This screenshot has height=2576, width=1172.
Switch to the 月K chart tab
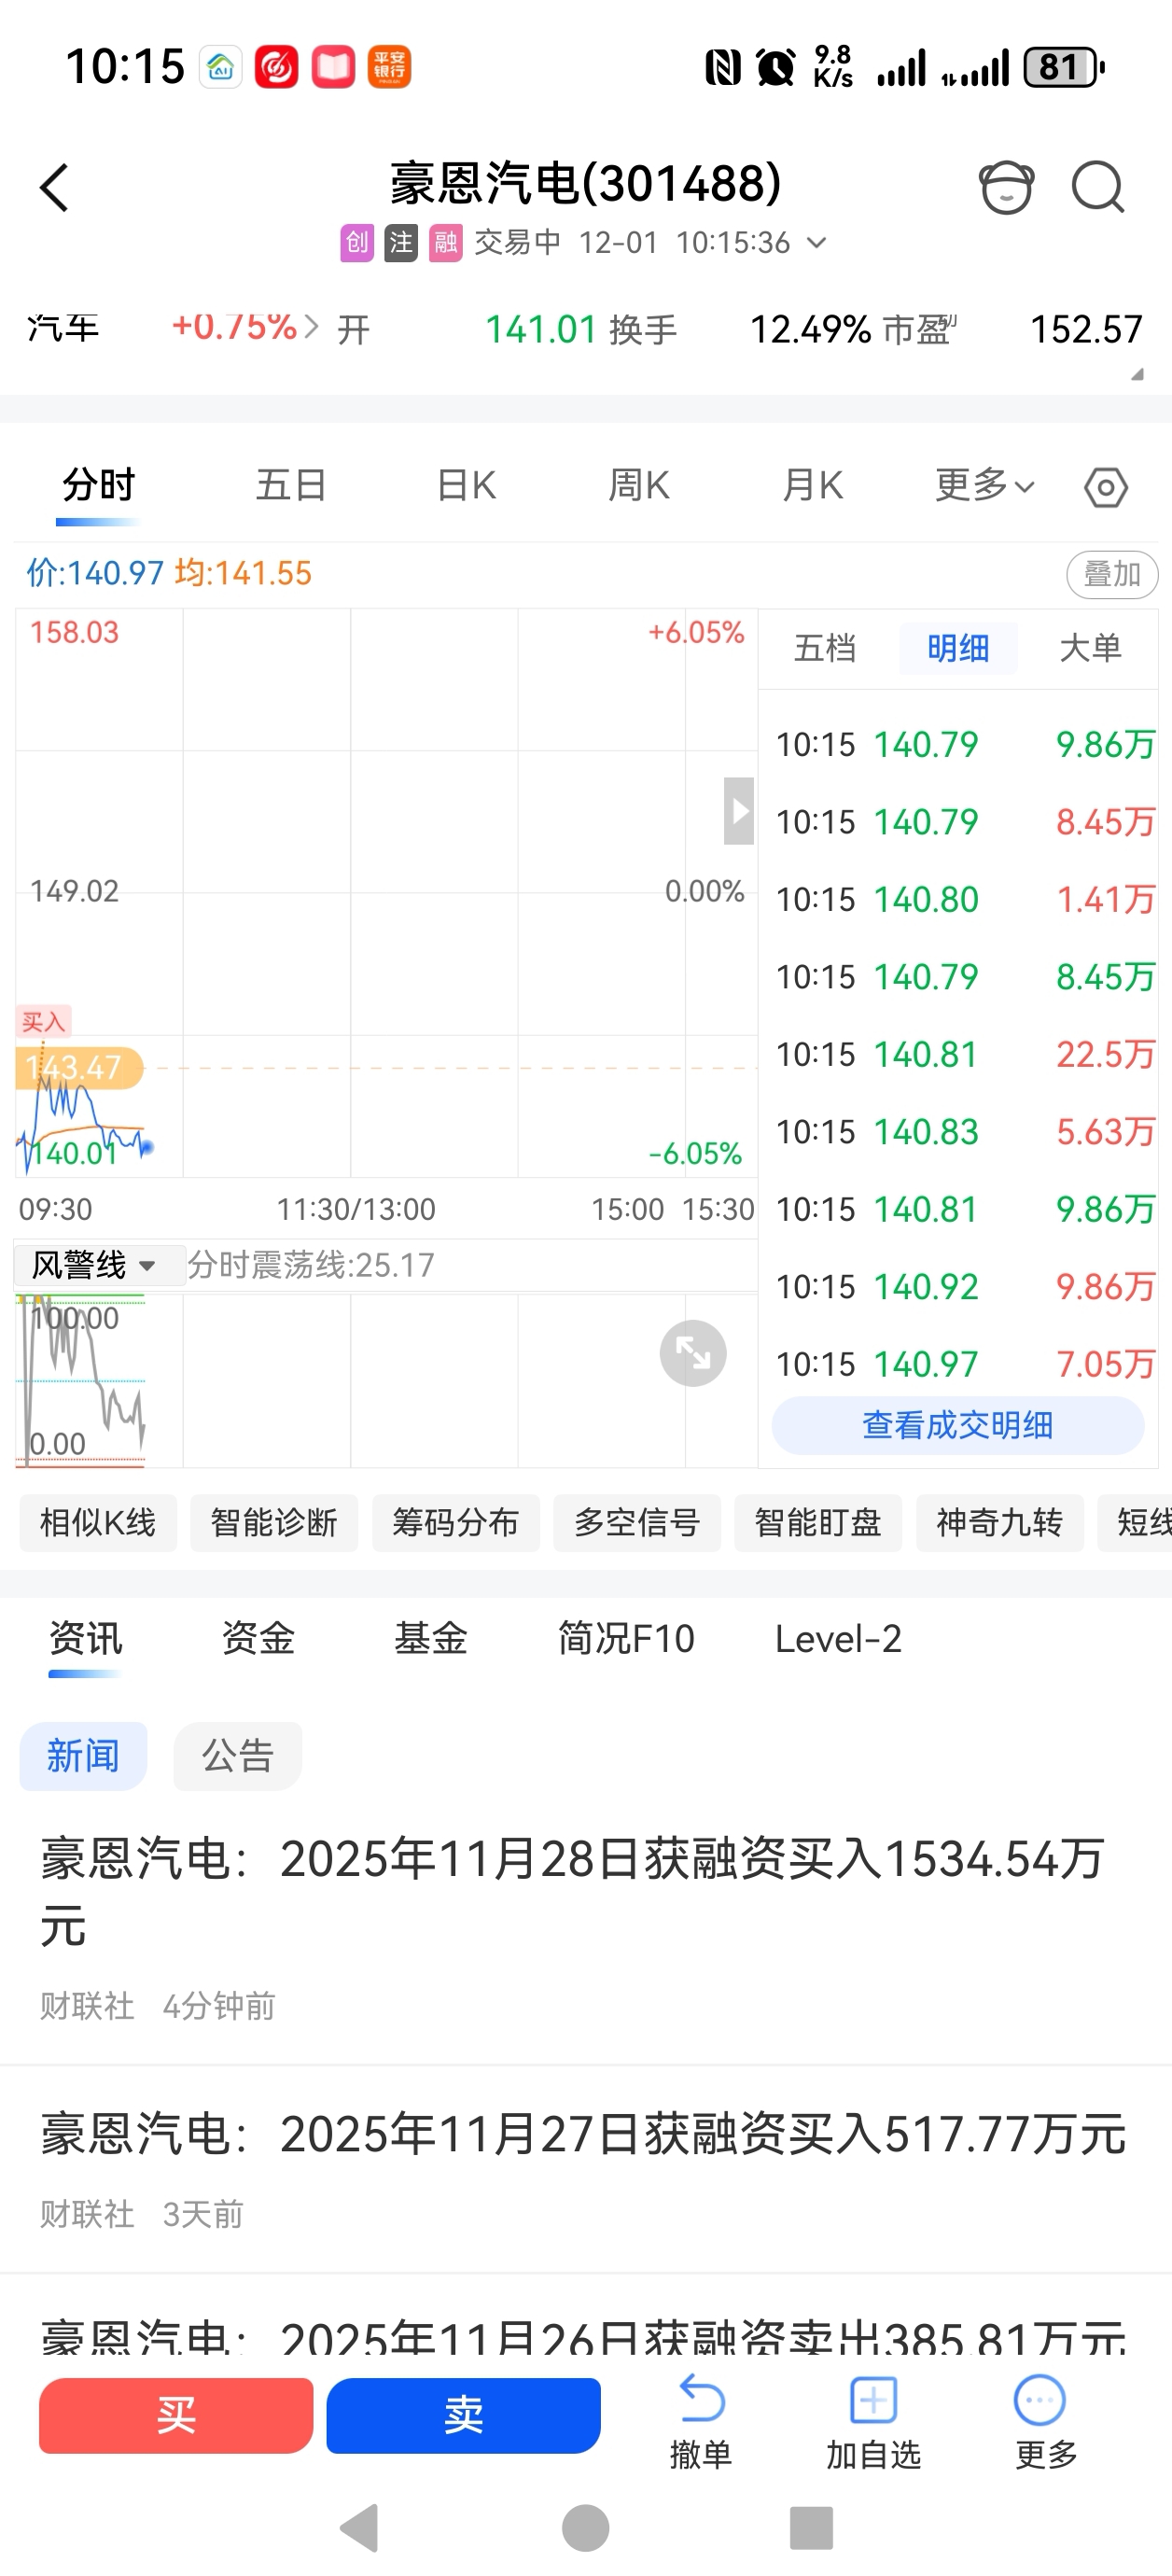pos(812,486)
